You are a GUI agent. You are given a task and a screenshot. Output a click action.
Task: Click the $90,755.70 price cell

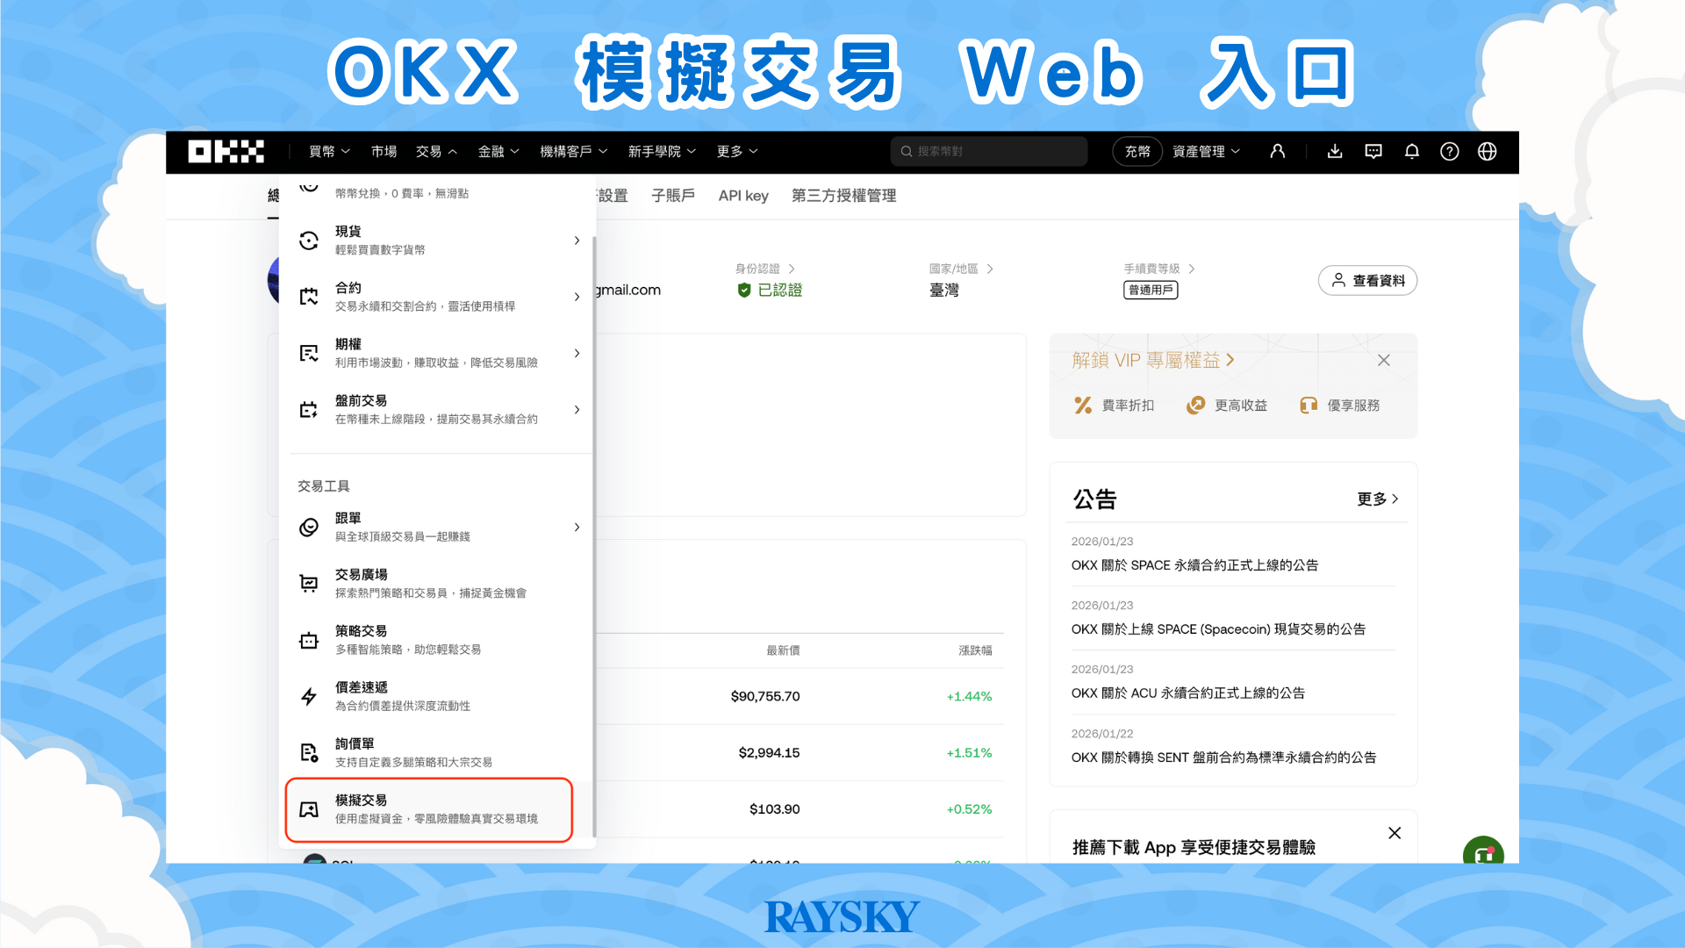[765, 697]
